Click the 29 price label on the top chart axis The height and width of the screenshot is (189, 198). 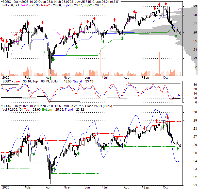coord(195,6)
